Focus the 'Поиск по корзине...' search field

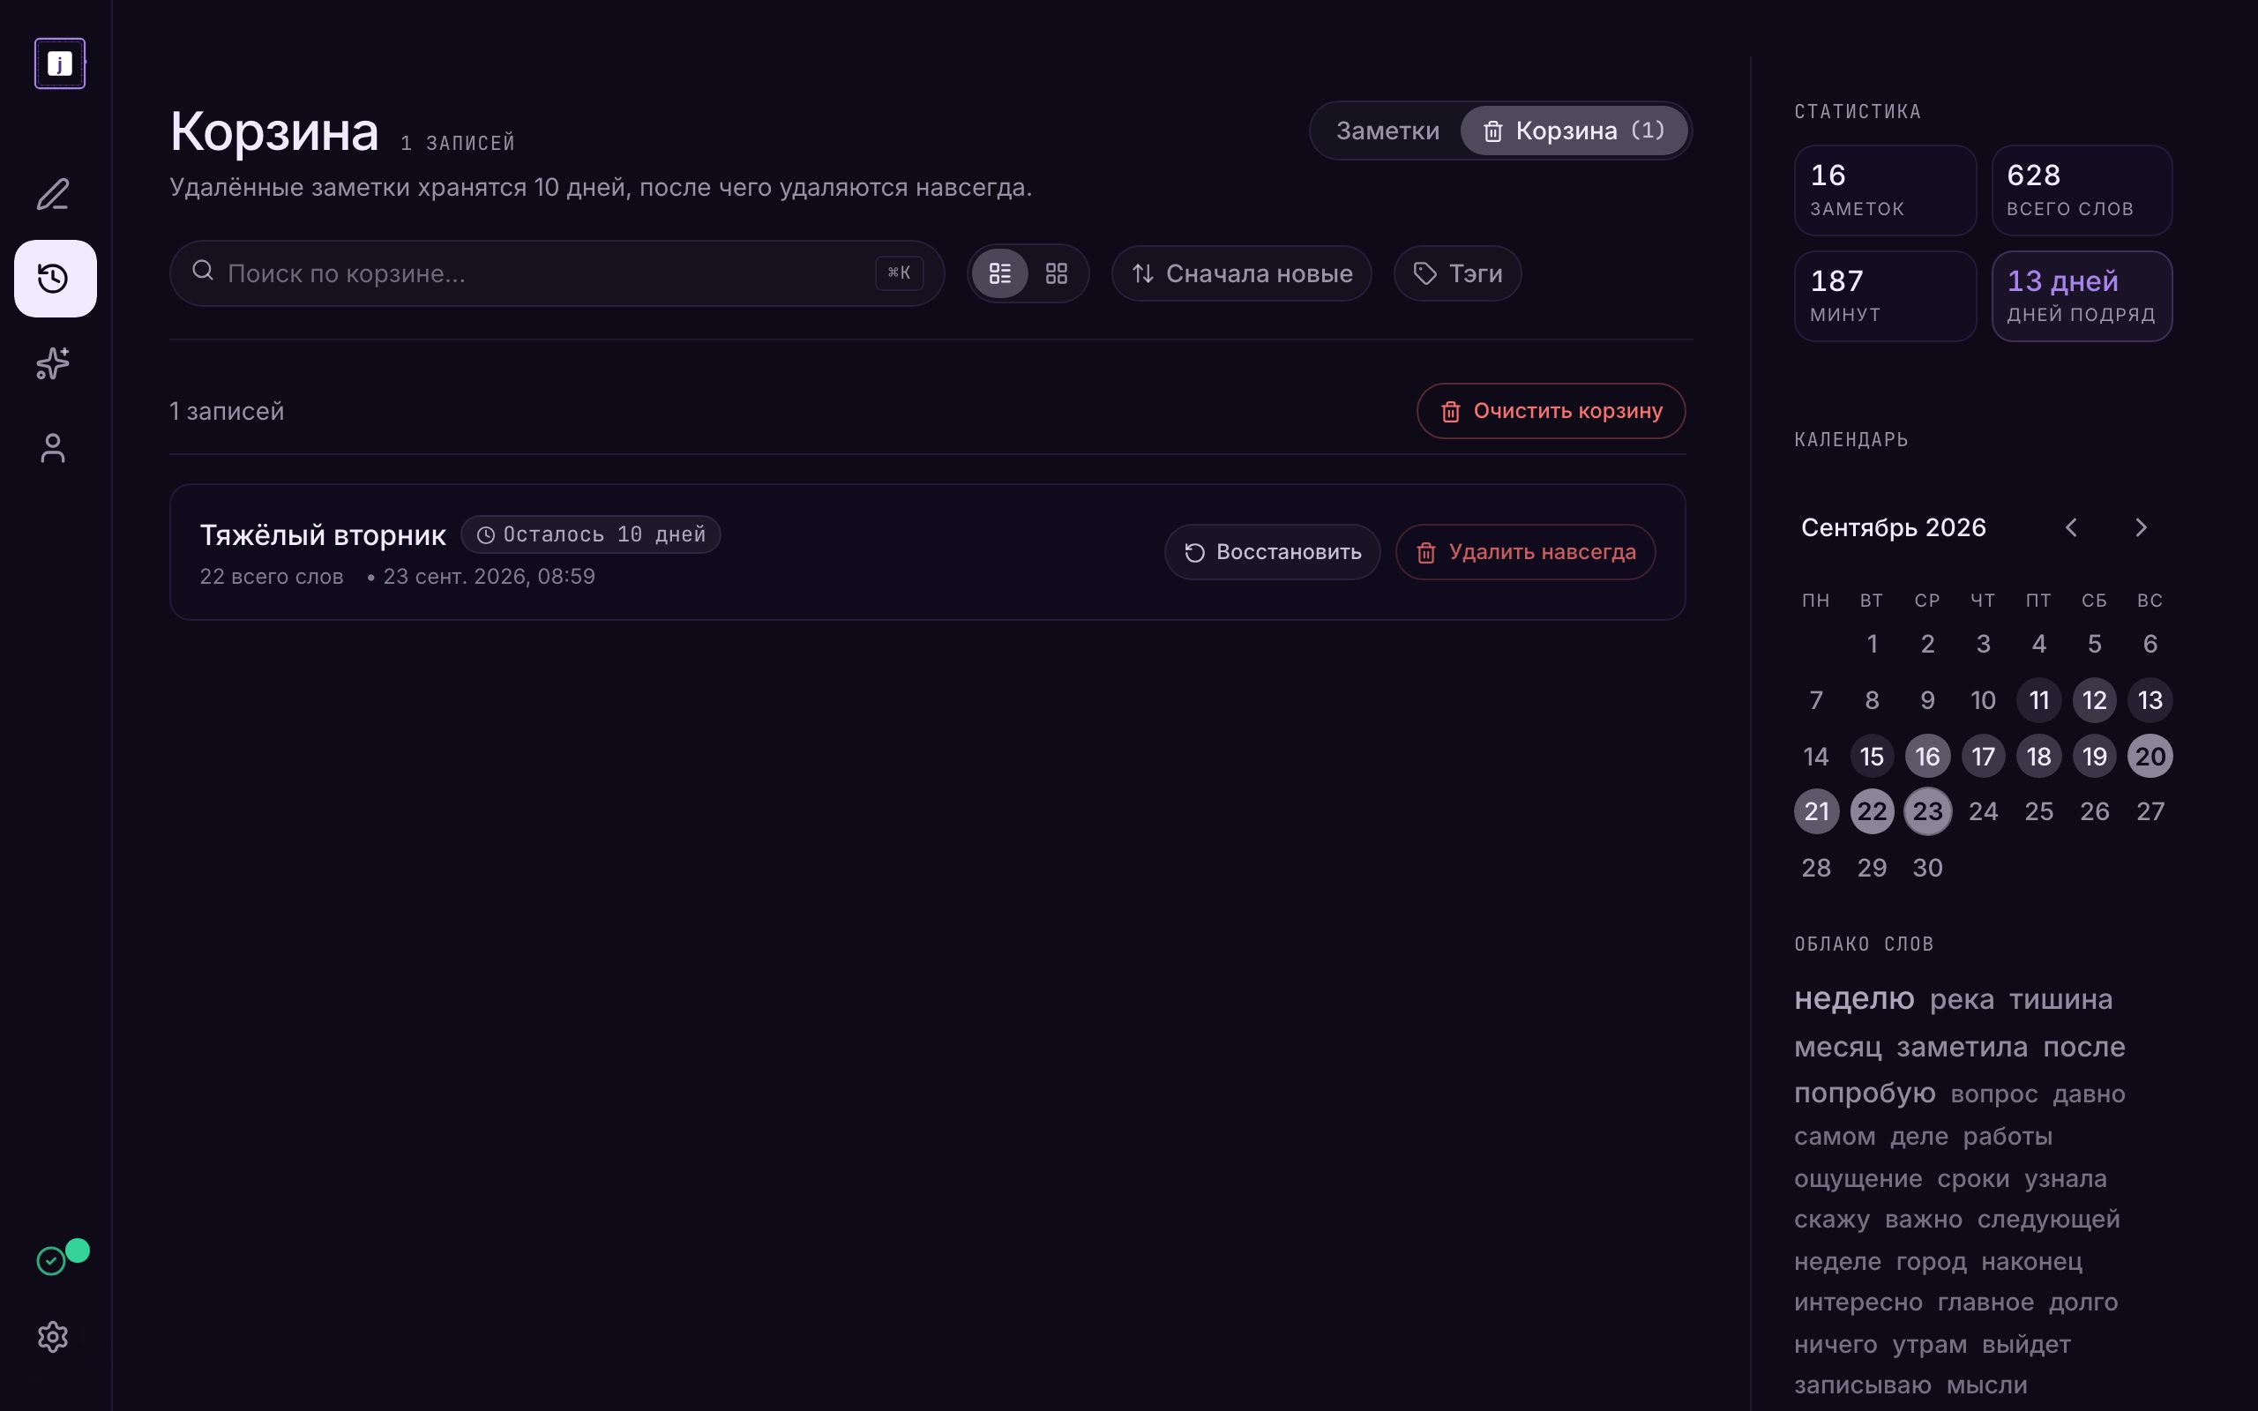[x=557, y=273]
